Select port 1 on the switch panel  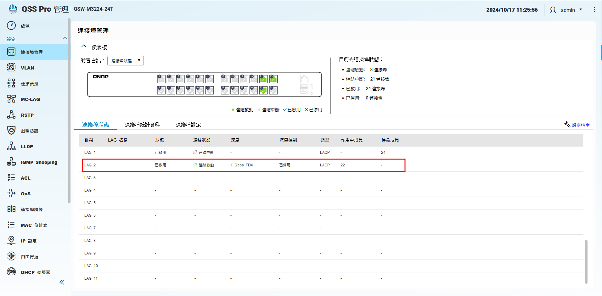click(161, 79)
